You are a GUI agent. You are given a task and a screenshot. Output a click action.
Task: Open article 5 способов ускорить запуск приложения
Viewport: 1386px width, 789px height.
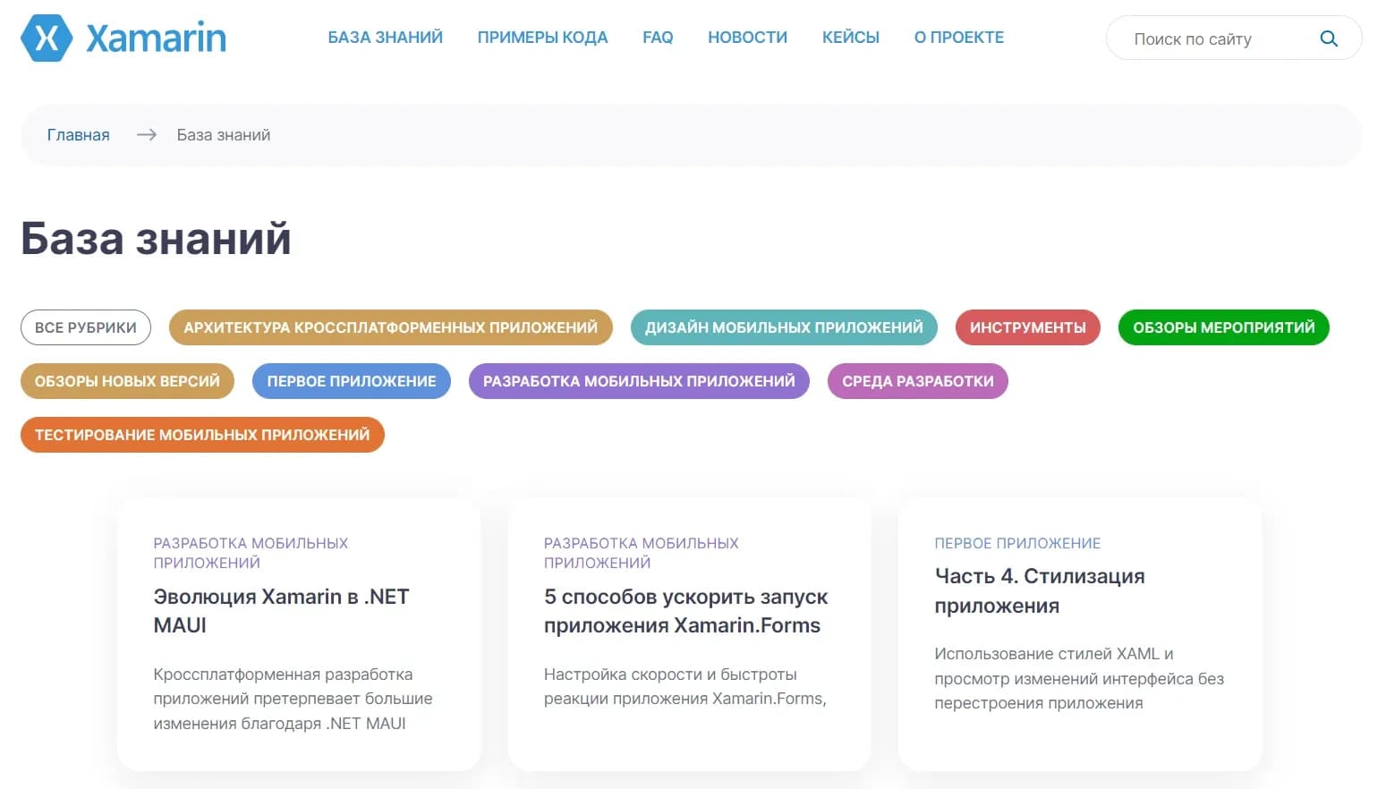pos(685,611)
